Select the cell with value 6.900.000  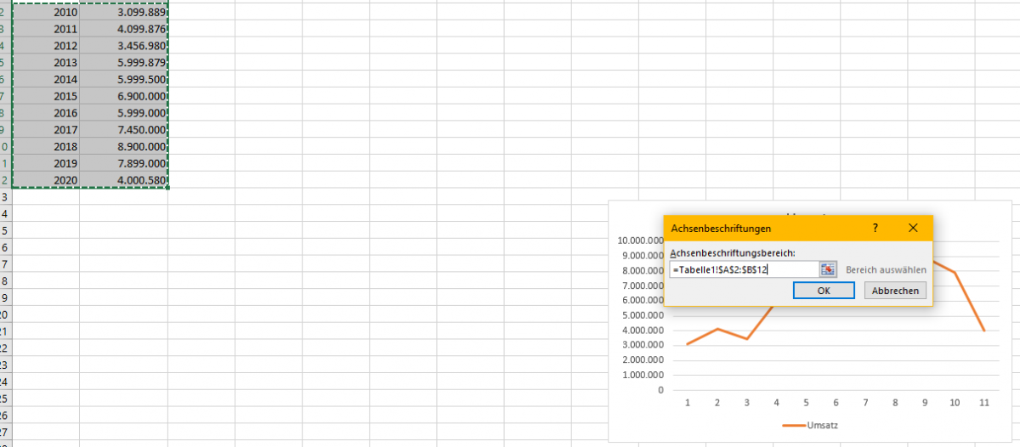click(124, 97)
